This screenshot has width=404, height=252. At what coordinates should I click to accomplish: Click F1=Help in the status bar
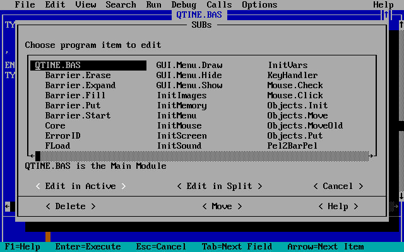(23, 246)
